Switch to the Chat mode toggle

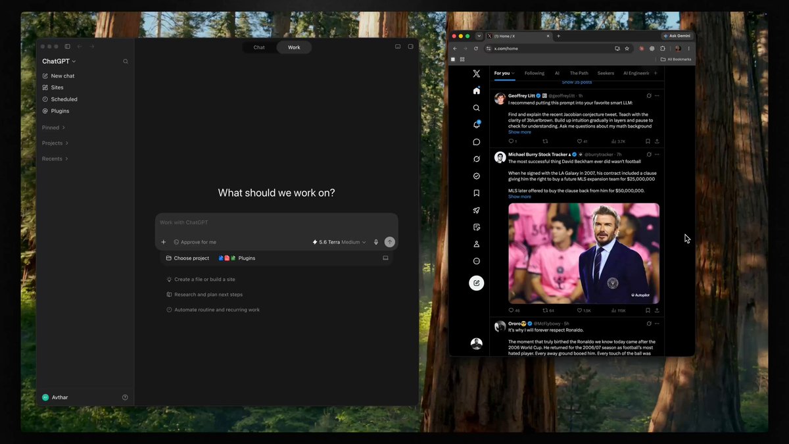(259, 47)
